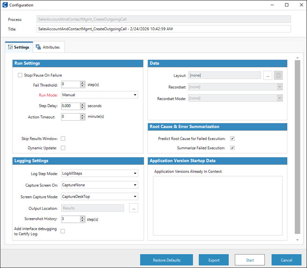Expand the Log Step Mode dropdown
Screen dimensions: 307x268
99,174
